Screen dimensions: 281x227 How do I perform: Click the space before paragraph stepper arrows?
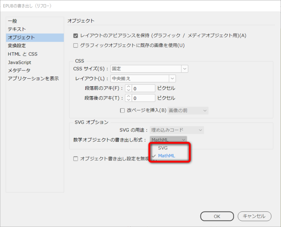pos(128,88)
